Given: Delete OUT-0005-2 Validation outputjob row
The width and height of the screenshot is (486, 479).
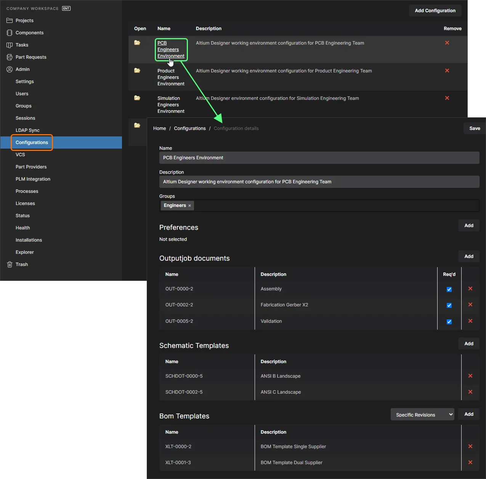Looking at the screenshot, I should point(470,321).
